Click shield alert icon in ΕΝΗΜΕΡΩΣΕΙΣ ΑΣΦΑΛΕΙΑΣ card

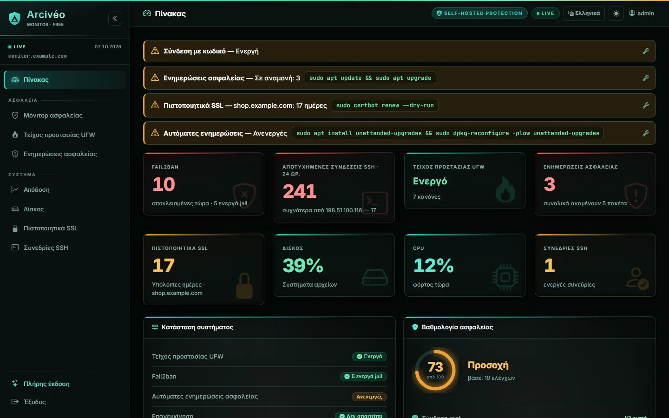(636, 196)
